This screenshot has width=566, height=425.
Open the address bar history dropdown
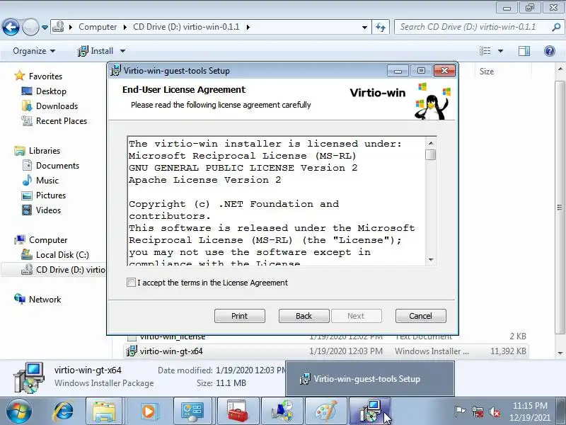tap(364, 27)
